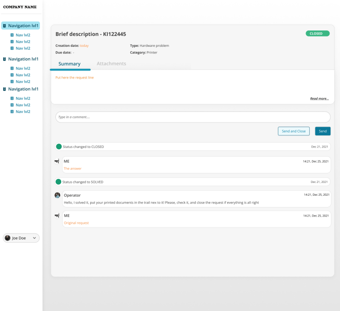Open the Joe Doe user dropdown chevron
340x311 pixels.
(x=34, y=238)
